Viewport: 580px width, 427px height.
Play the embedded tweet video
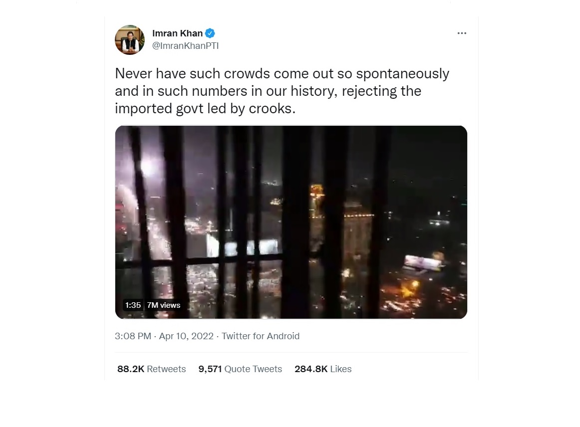[291, 222]
